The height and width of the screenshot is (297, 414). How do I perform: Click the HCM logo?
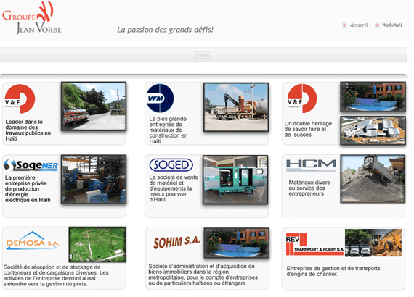pos(311,165)
